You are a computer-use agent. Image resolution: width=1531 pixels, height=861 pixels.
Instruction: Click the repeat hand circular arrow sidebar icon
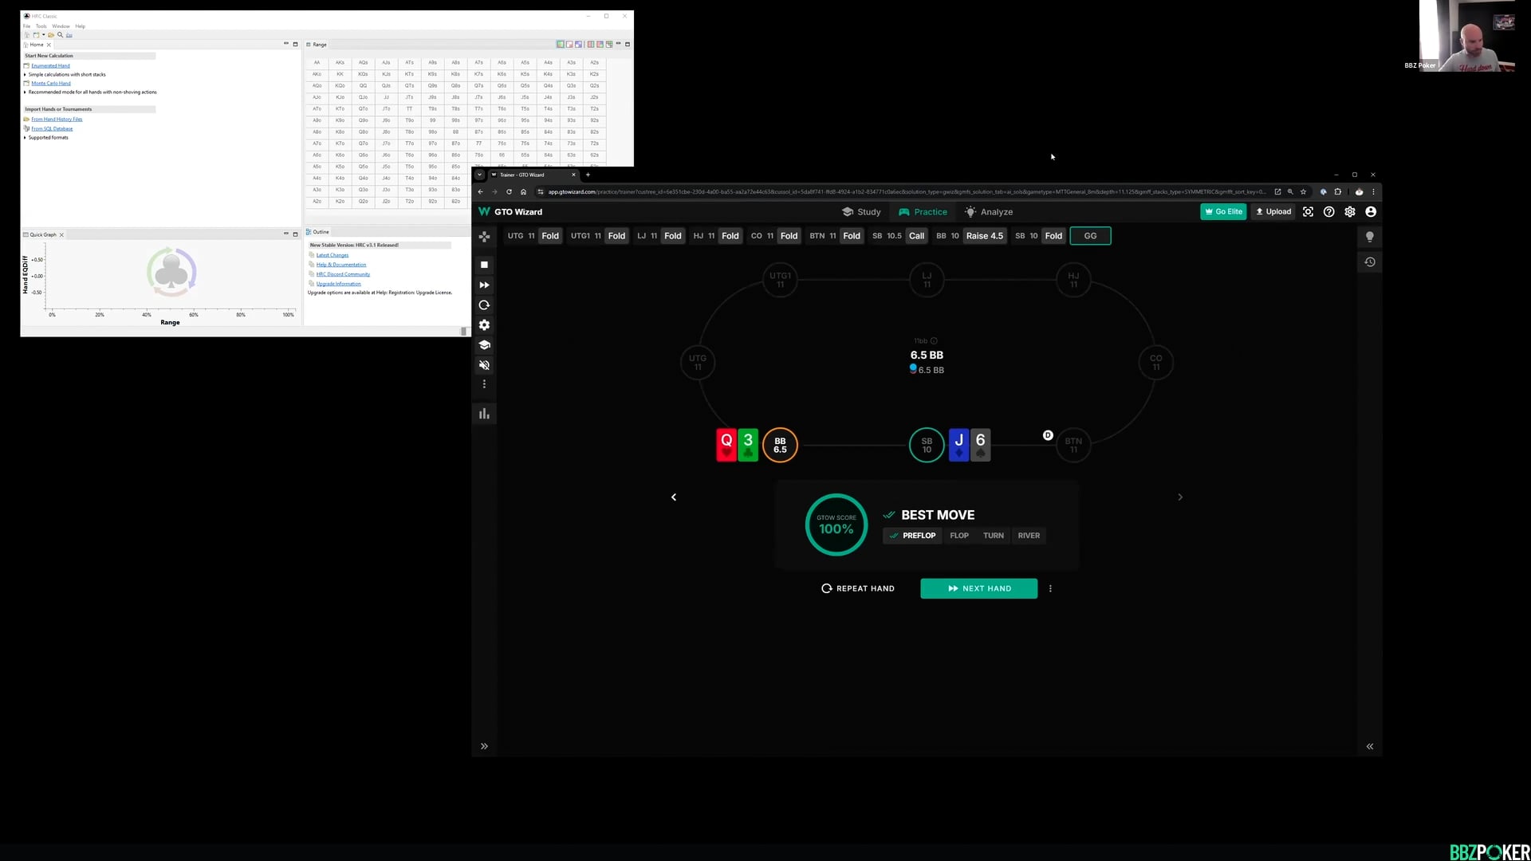point(484,305)
